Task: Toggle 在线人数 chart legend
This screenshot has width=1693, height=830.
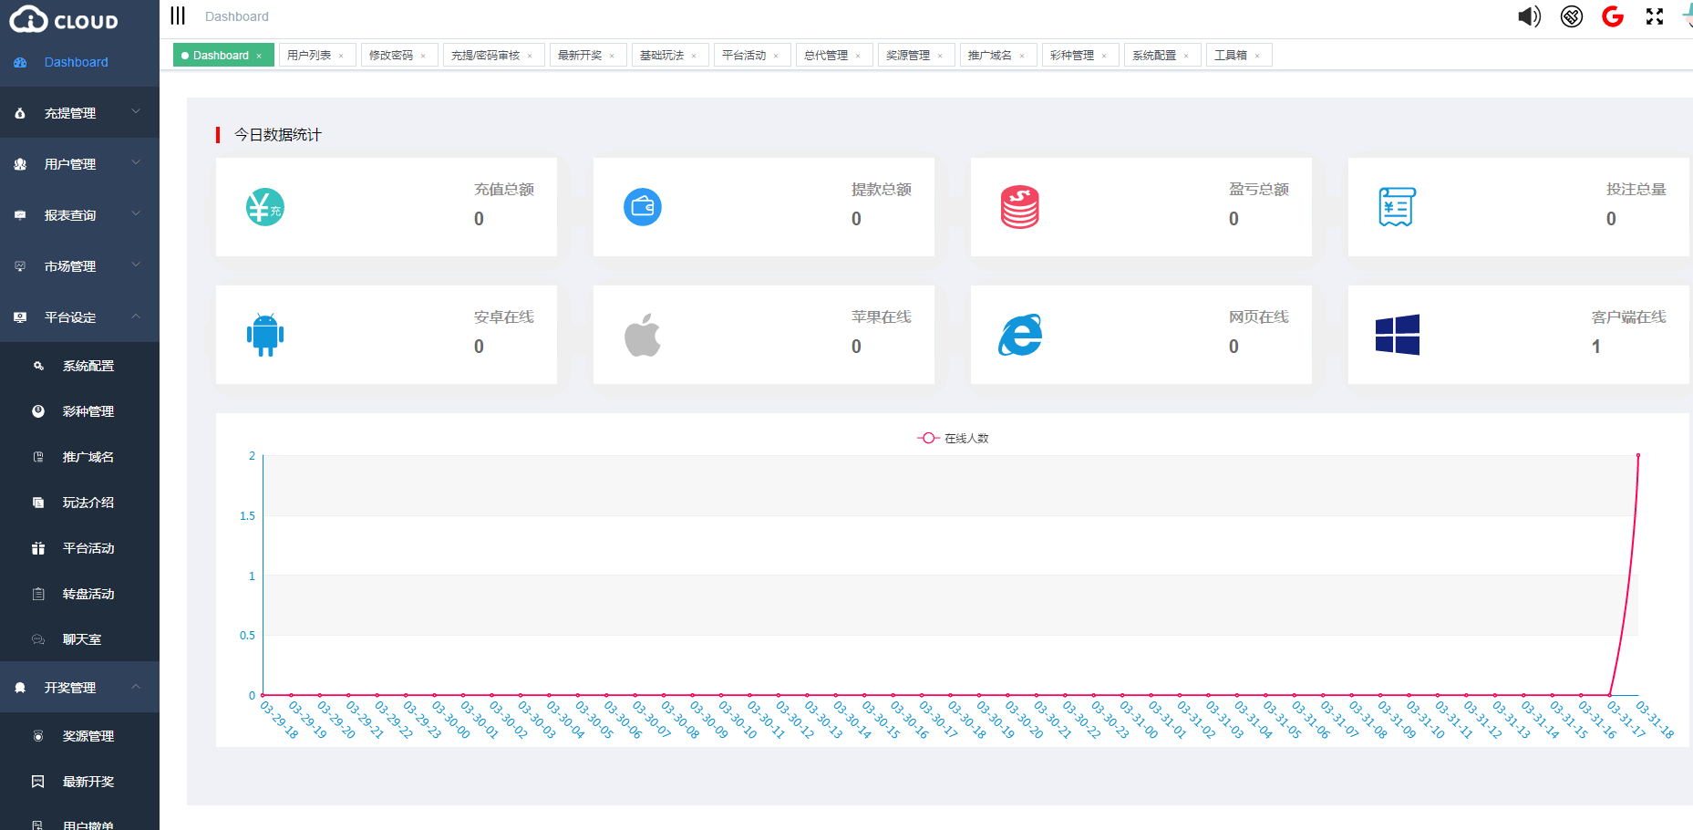Action: (x=953, y=438)
